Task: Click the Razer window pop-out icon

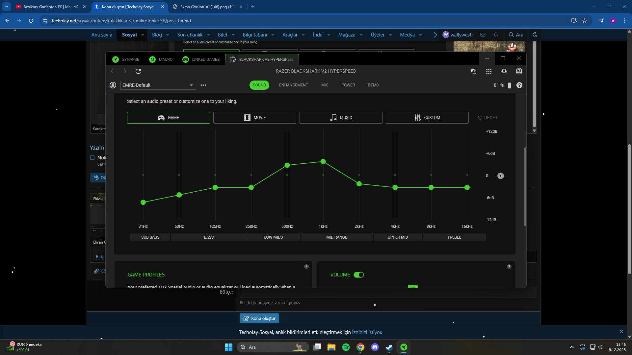Action: [x=474, y=71]
